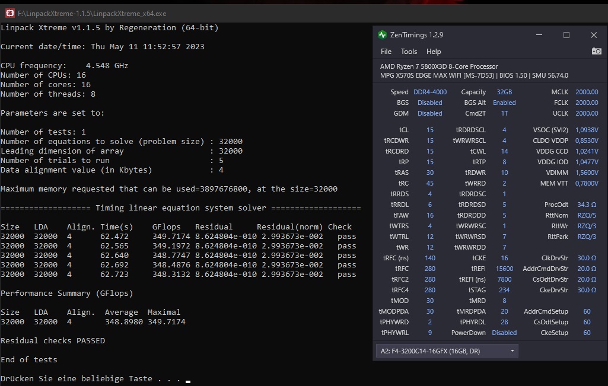Minimize the ZenTimings window
This screenshot has height=386, width=608.
click(x=539, y=35)
